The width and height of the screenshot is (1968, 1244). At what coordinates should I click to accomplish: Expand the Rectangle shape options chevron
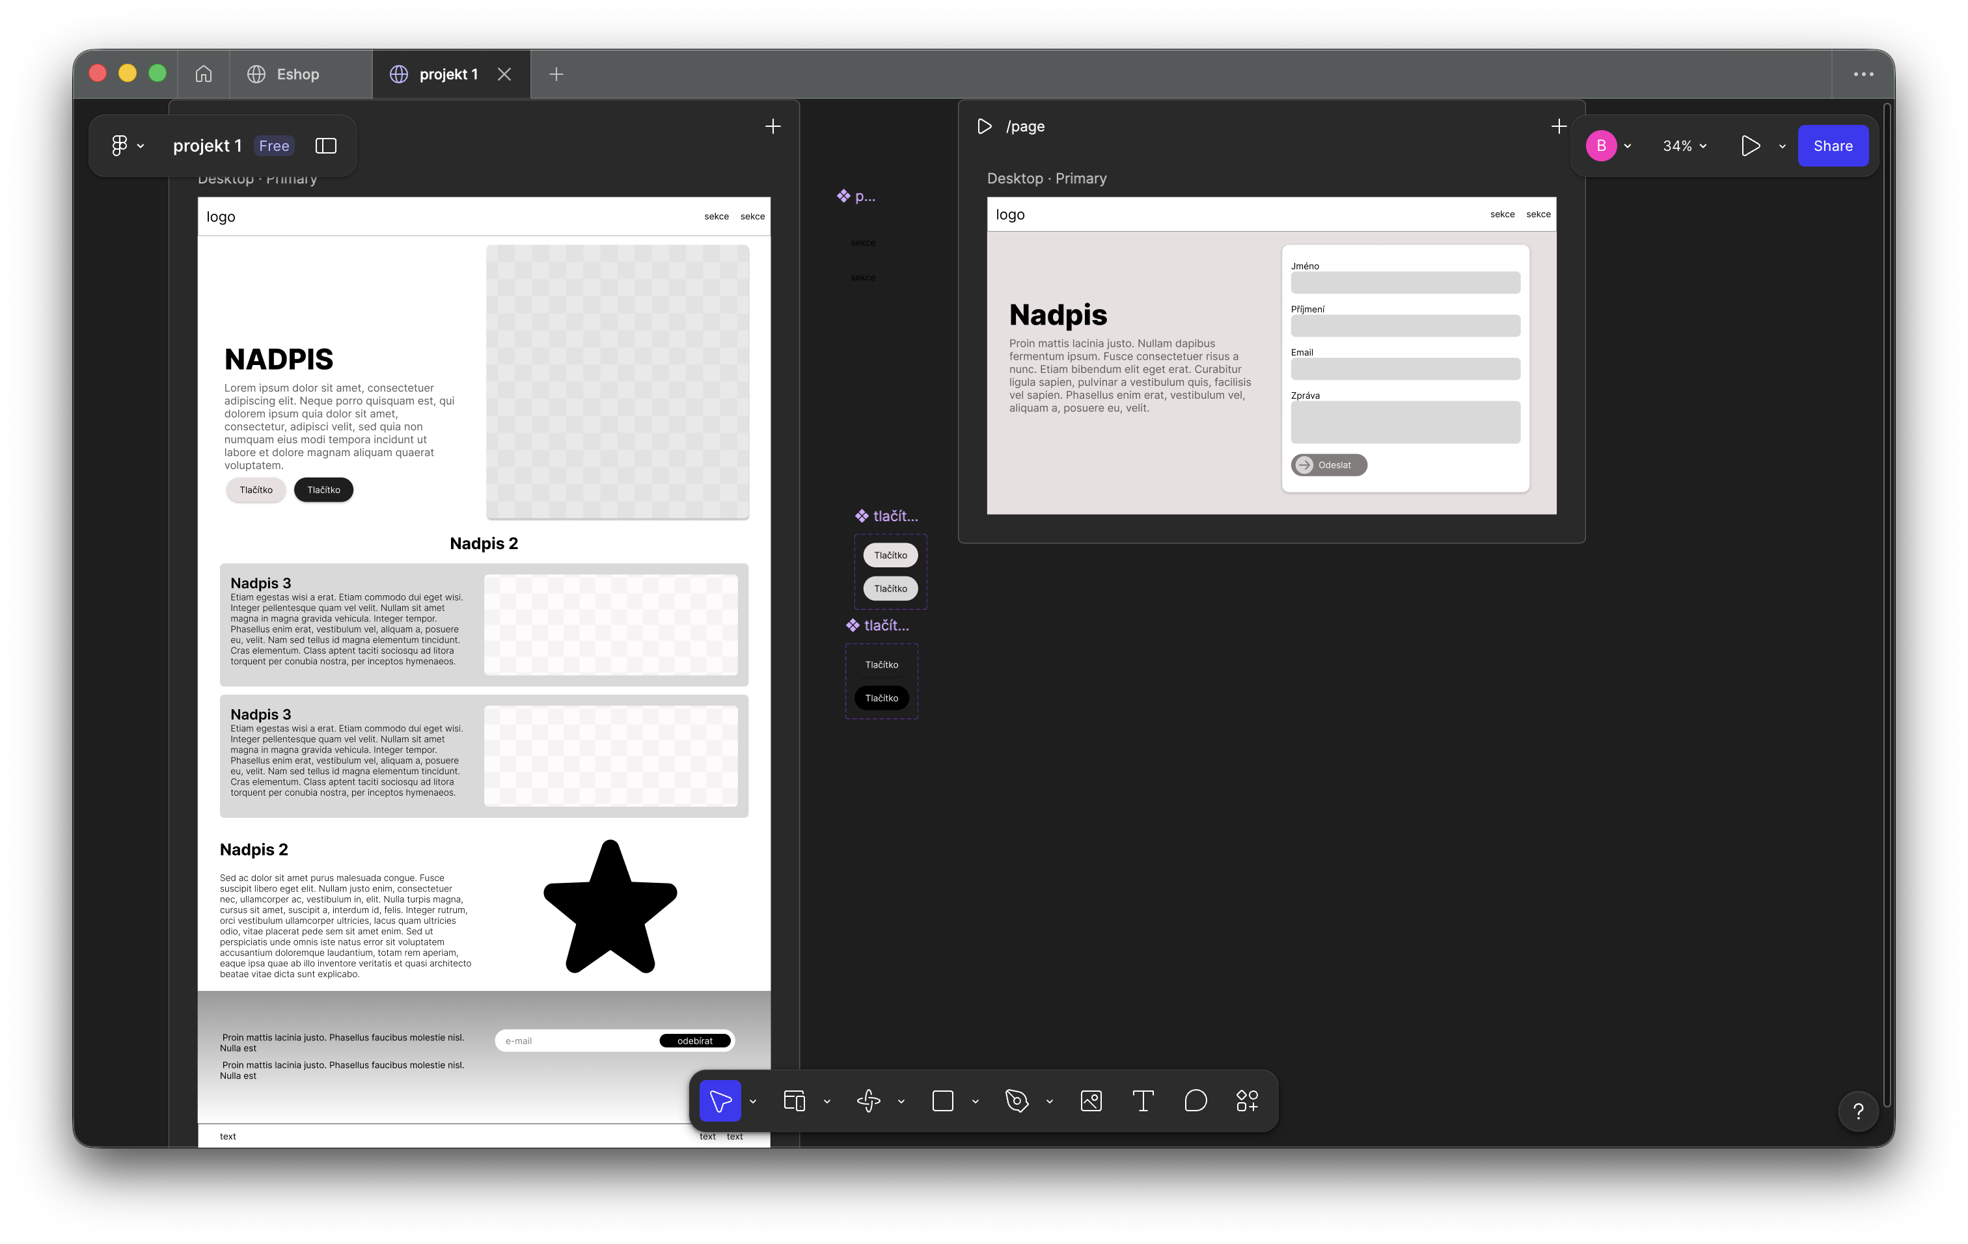(975, 1101)
